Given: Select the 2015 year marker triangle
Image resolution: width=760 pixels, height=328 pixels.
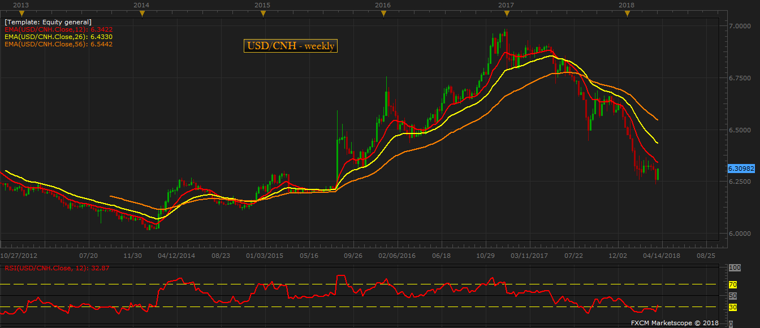Looking at the screenshot, I should tap(262, 13).
